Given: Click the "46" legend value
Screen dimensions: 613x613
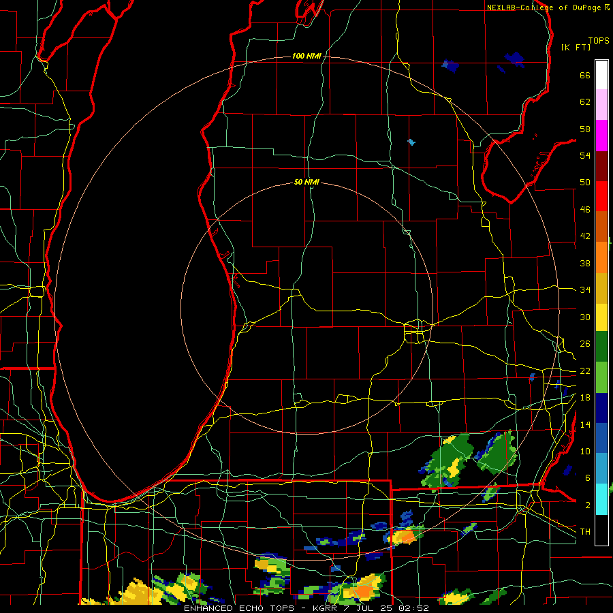Looking at the screenshot, I should (585, 210).
